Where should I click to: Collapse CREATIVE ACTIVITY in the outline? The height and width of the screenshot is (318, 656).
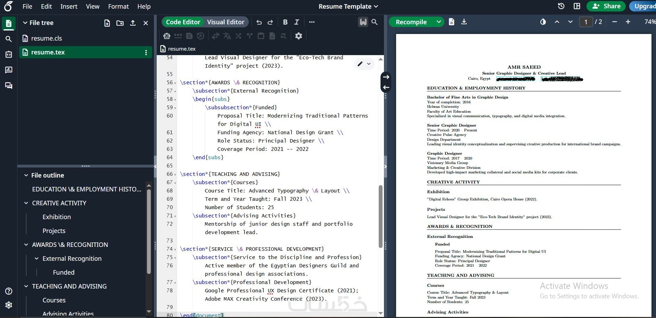tap(26, 203)
